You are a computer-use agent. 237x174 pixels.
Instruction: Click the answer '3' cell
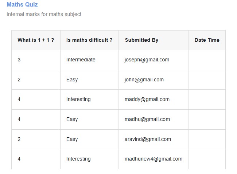[19, 60]
